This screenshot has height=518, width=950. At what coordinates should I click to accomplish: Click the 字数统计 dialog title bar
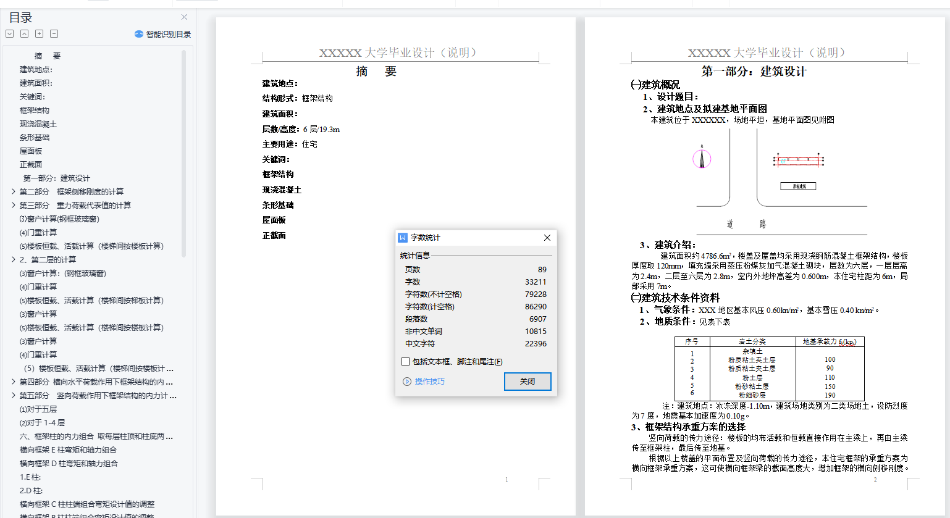[x=476, y=238]
